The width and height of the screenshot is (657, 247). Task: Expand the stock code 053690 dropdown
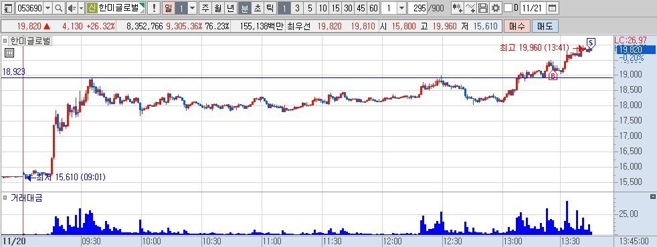[x=48, y=8]
